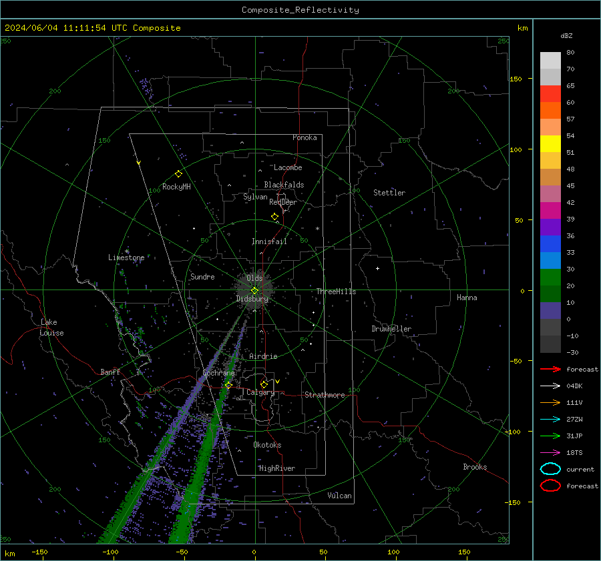Click the cyan current ellipse symbol
Image resolution: width=601 pixels, height=561 pixels.
[x=550, y=469]
